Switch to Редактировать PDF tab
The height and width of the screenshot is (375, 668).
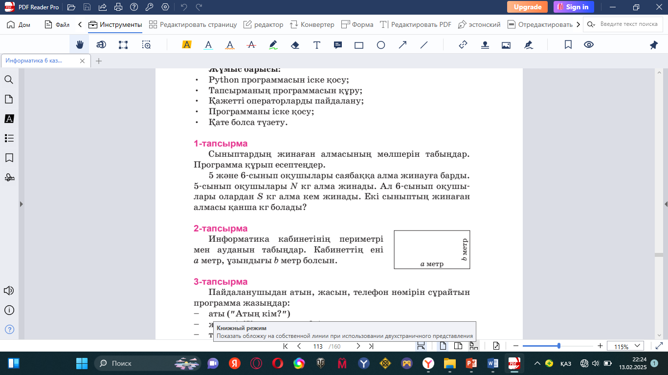click(x=416, y=24)
